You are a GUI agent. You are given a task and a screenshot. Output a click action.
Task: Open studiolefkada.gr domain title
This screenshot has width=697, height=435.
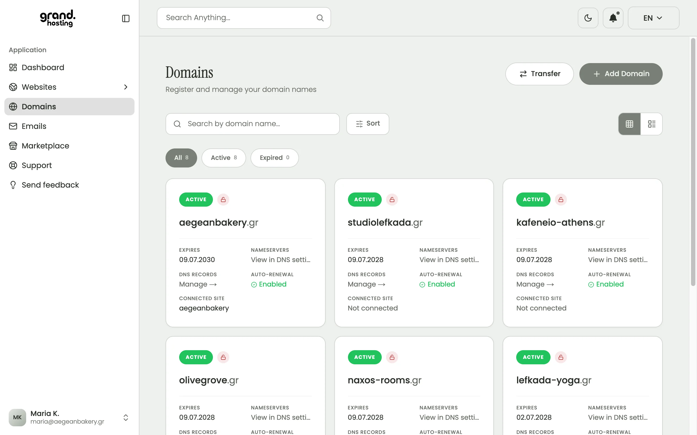(385, 222)
